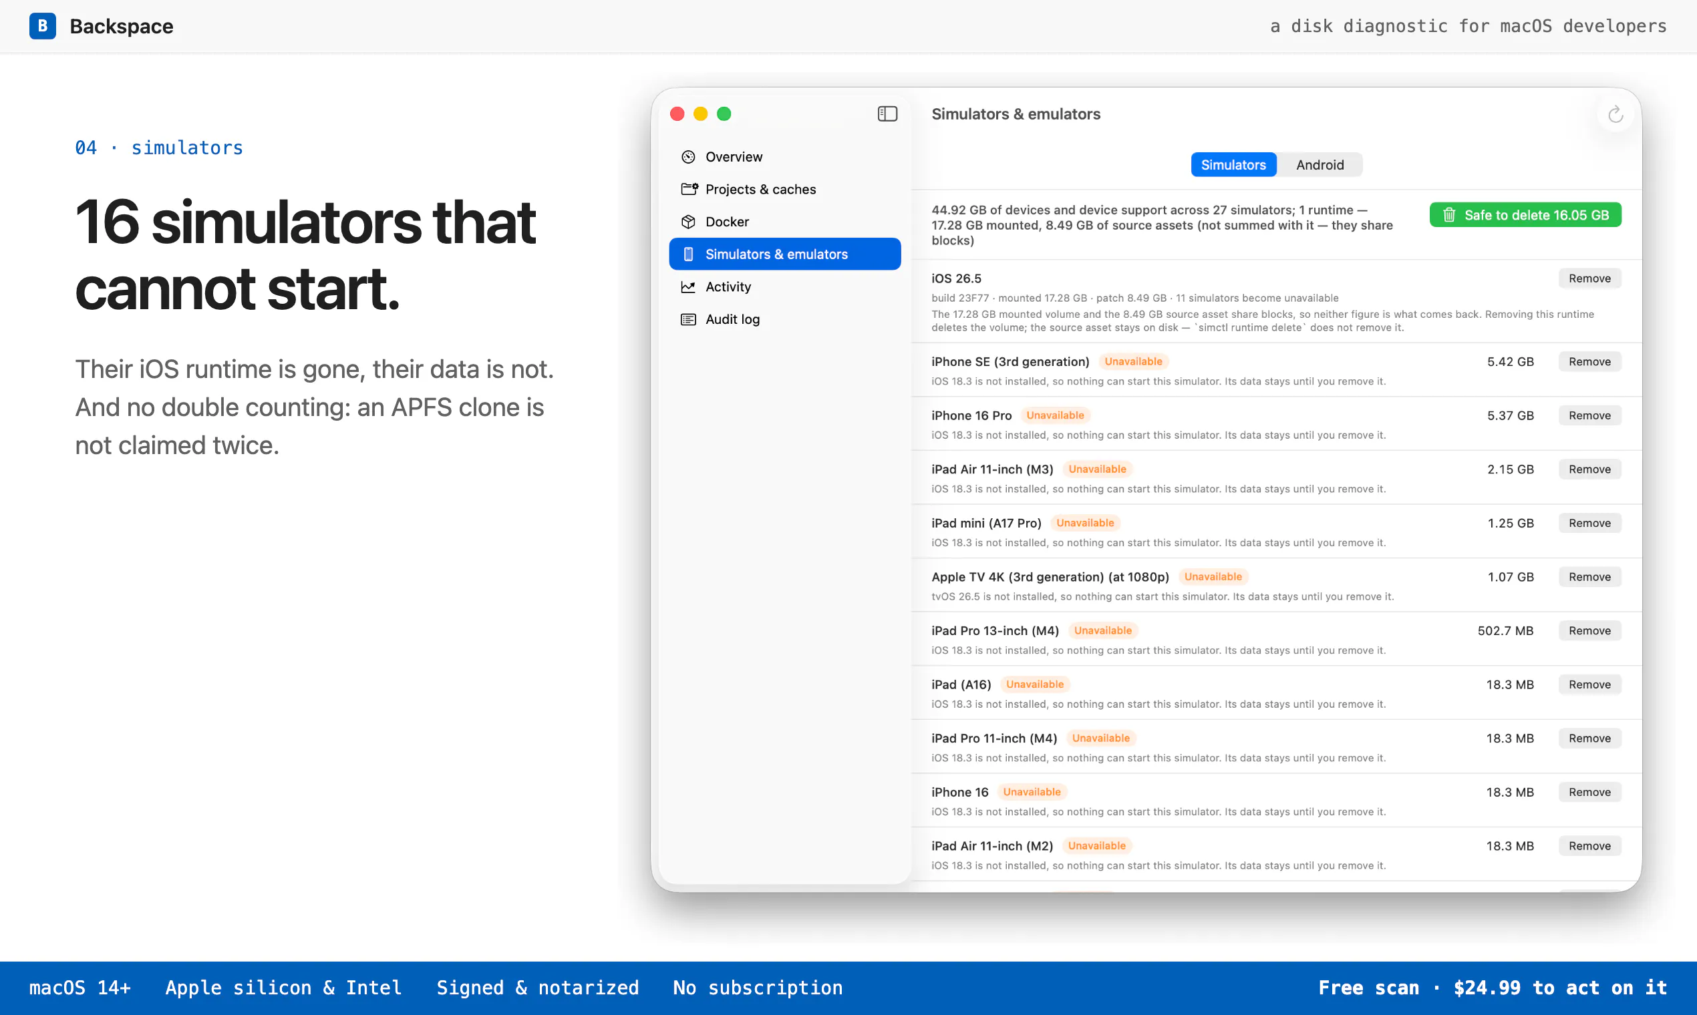The image size is (1697, 1015).
Task: Click the macOS 14+ footer label
Action: [80, 988]
